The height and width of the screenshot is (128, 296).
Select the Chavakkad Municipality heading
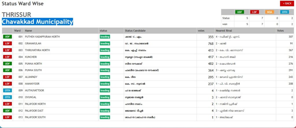click(x=37, y=22)
